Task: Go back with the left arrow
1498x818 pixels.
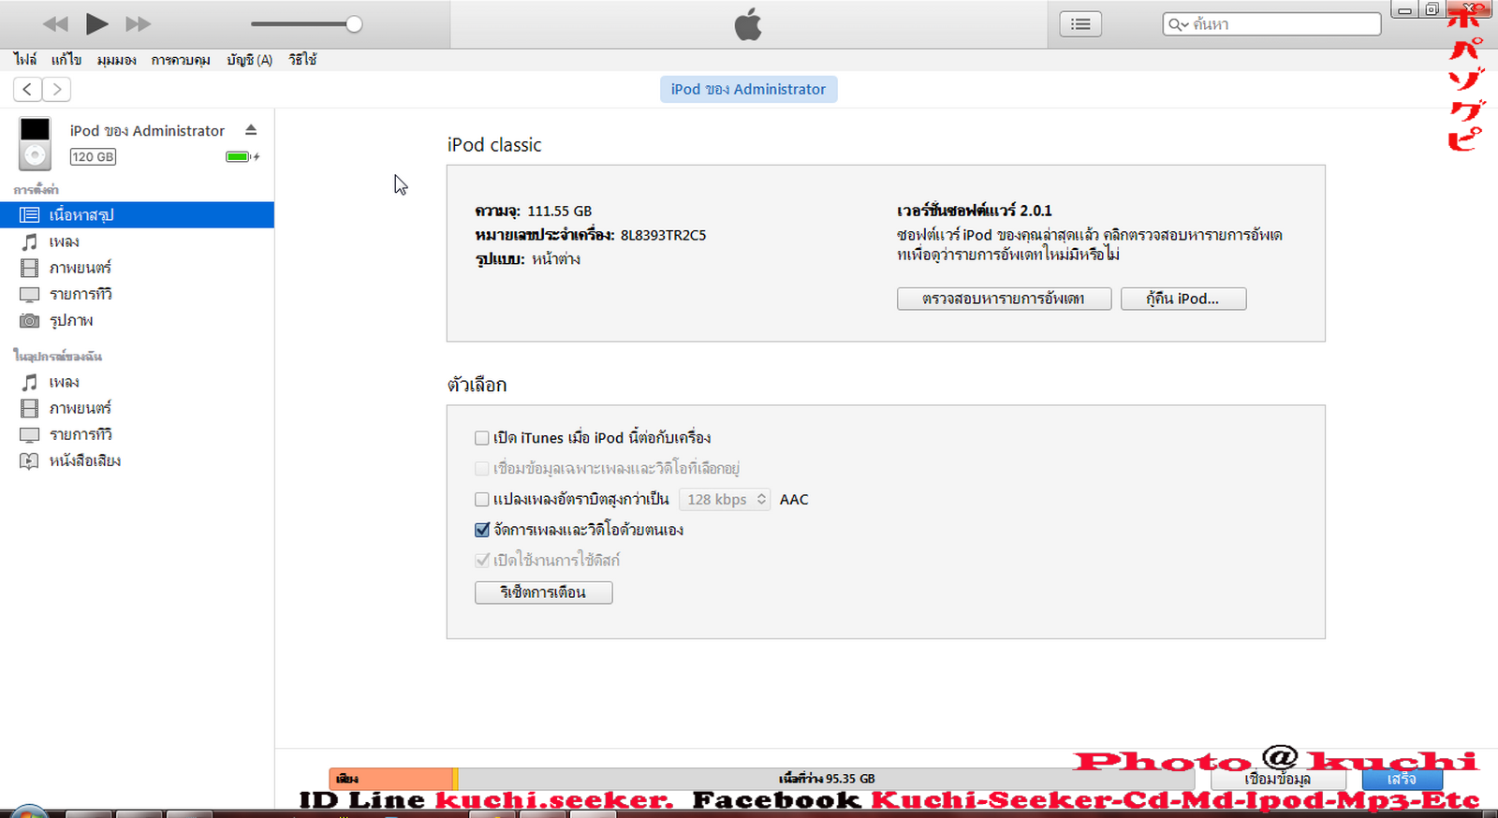Action: point(28,89)
